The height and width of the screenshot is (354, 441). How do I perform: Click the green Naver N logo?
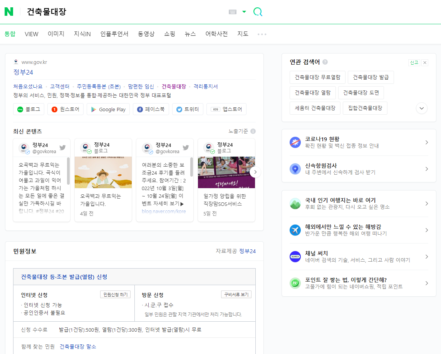(x=9, y=12)
